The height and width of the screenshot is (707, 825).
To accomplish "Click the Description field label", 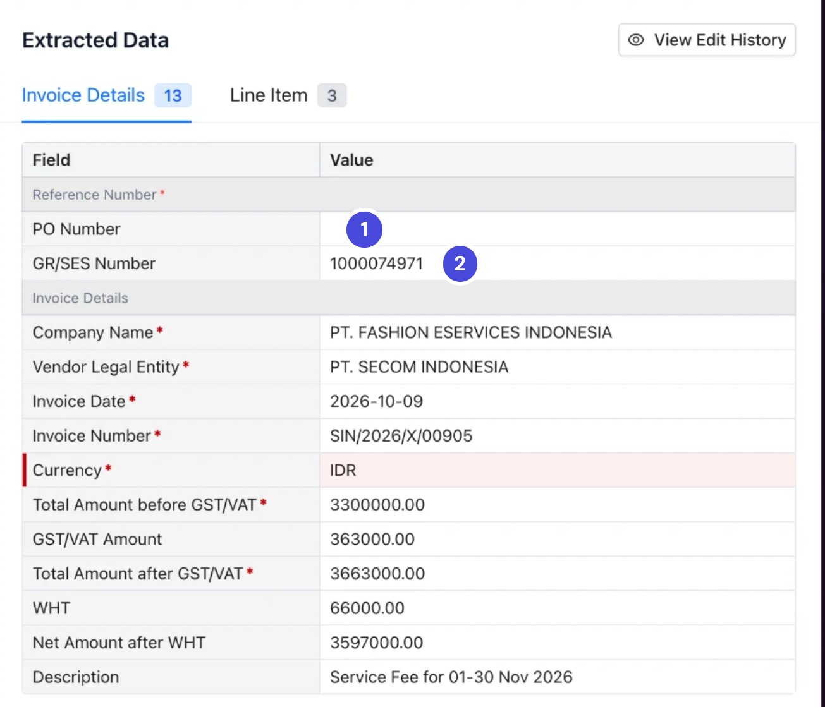I will point(76,677).
